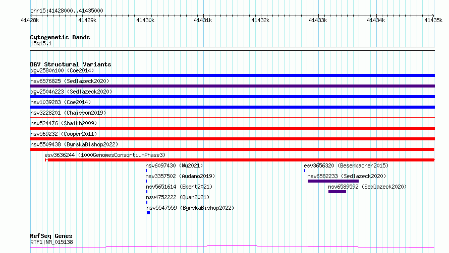Viewport: 449px width, 253px height.
Task: Select the blue bar under dgv2504n223
Action: pyautogui.click(x=232, y=97)
